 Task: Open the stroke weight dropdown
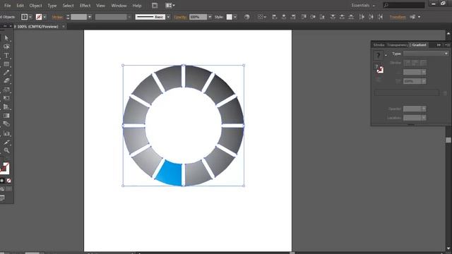[90, 17]
